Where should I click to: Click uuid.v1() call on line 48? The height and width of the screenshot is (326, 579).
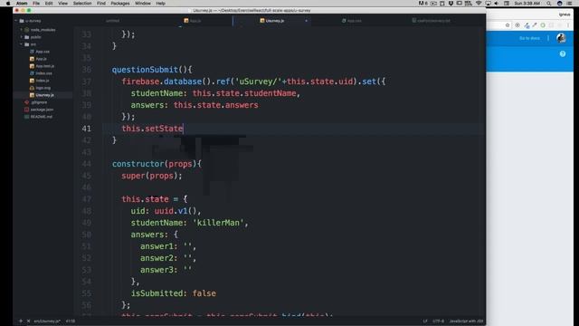coord(176,211)
